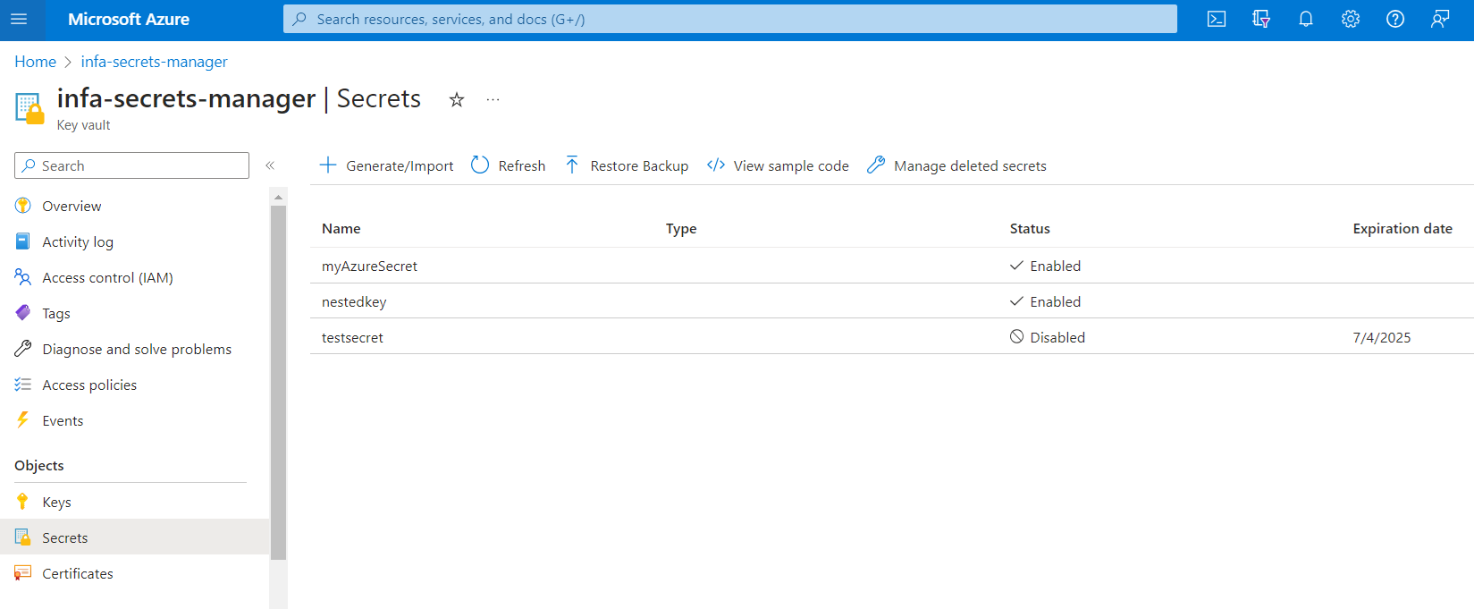Click the purple Tags icon
Image resolution: width=1474 pixels, height=609 pixels.
tap(23, 313)
